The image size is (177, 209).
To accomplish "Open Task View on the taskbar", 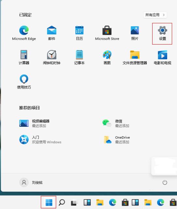I will (x=74, y=202).
